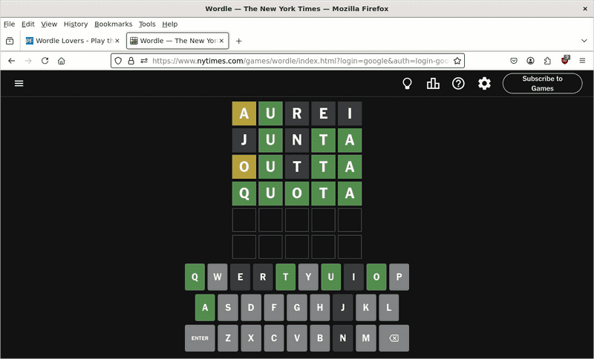Tap the Z key on the on-screen keyboard

[x=228, y=338]
